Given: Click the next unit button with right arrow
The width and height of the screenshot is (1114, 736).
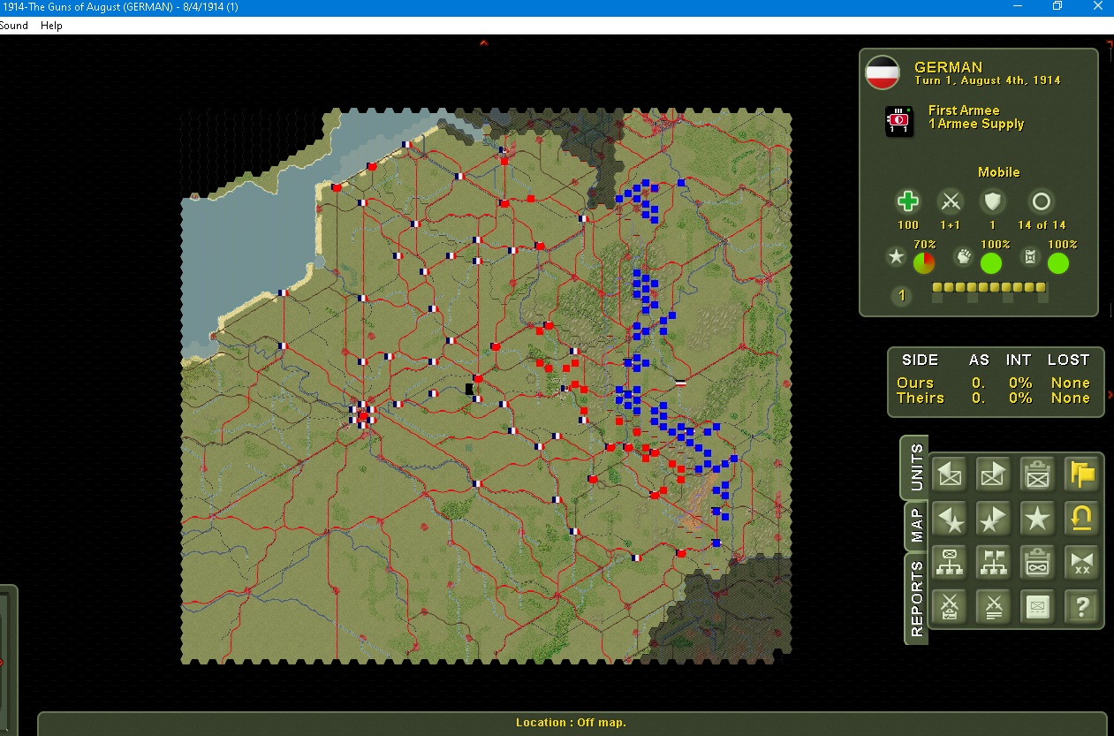Looking at the screenshot, I should (993, 474).
